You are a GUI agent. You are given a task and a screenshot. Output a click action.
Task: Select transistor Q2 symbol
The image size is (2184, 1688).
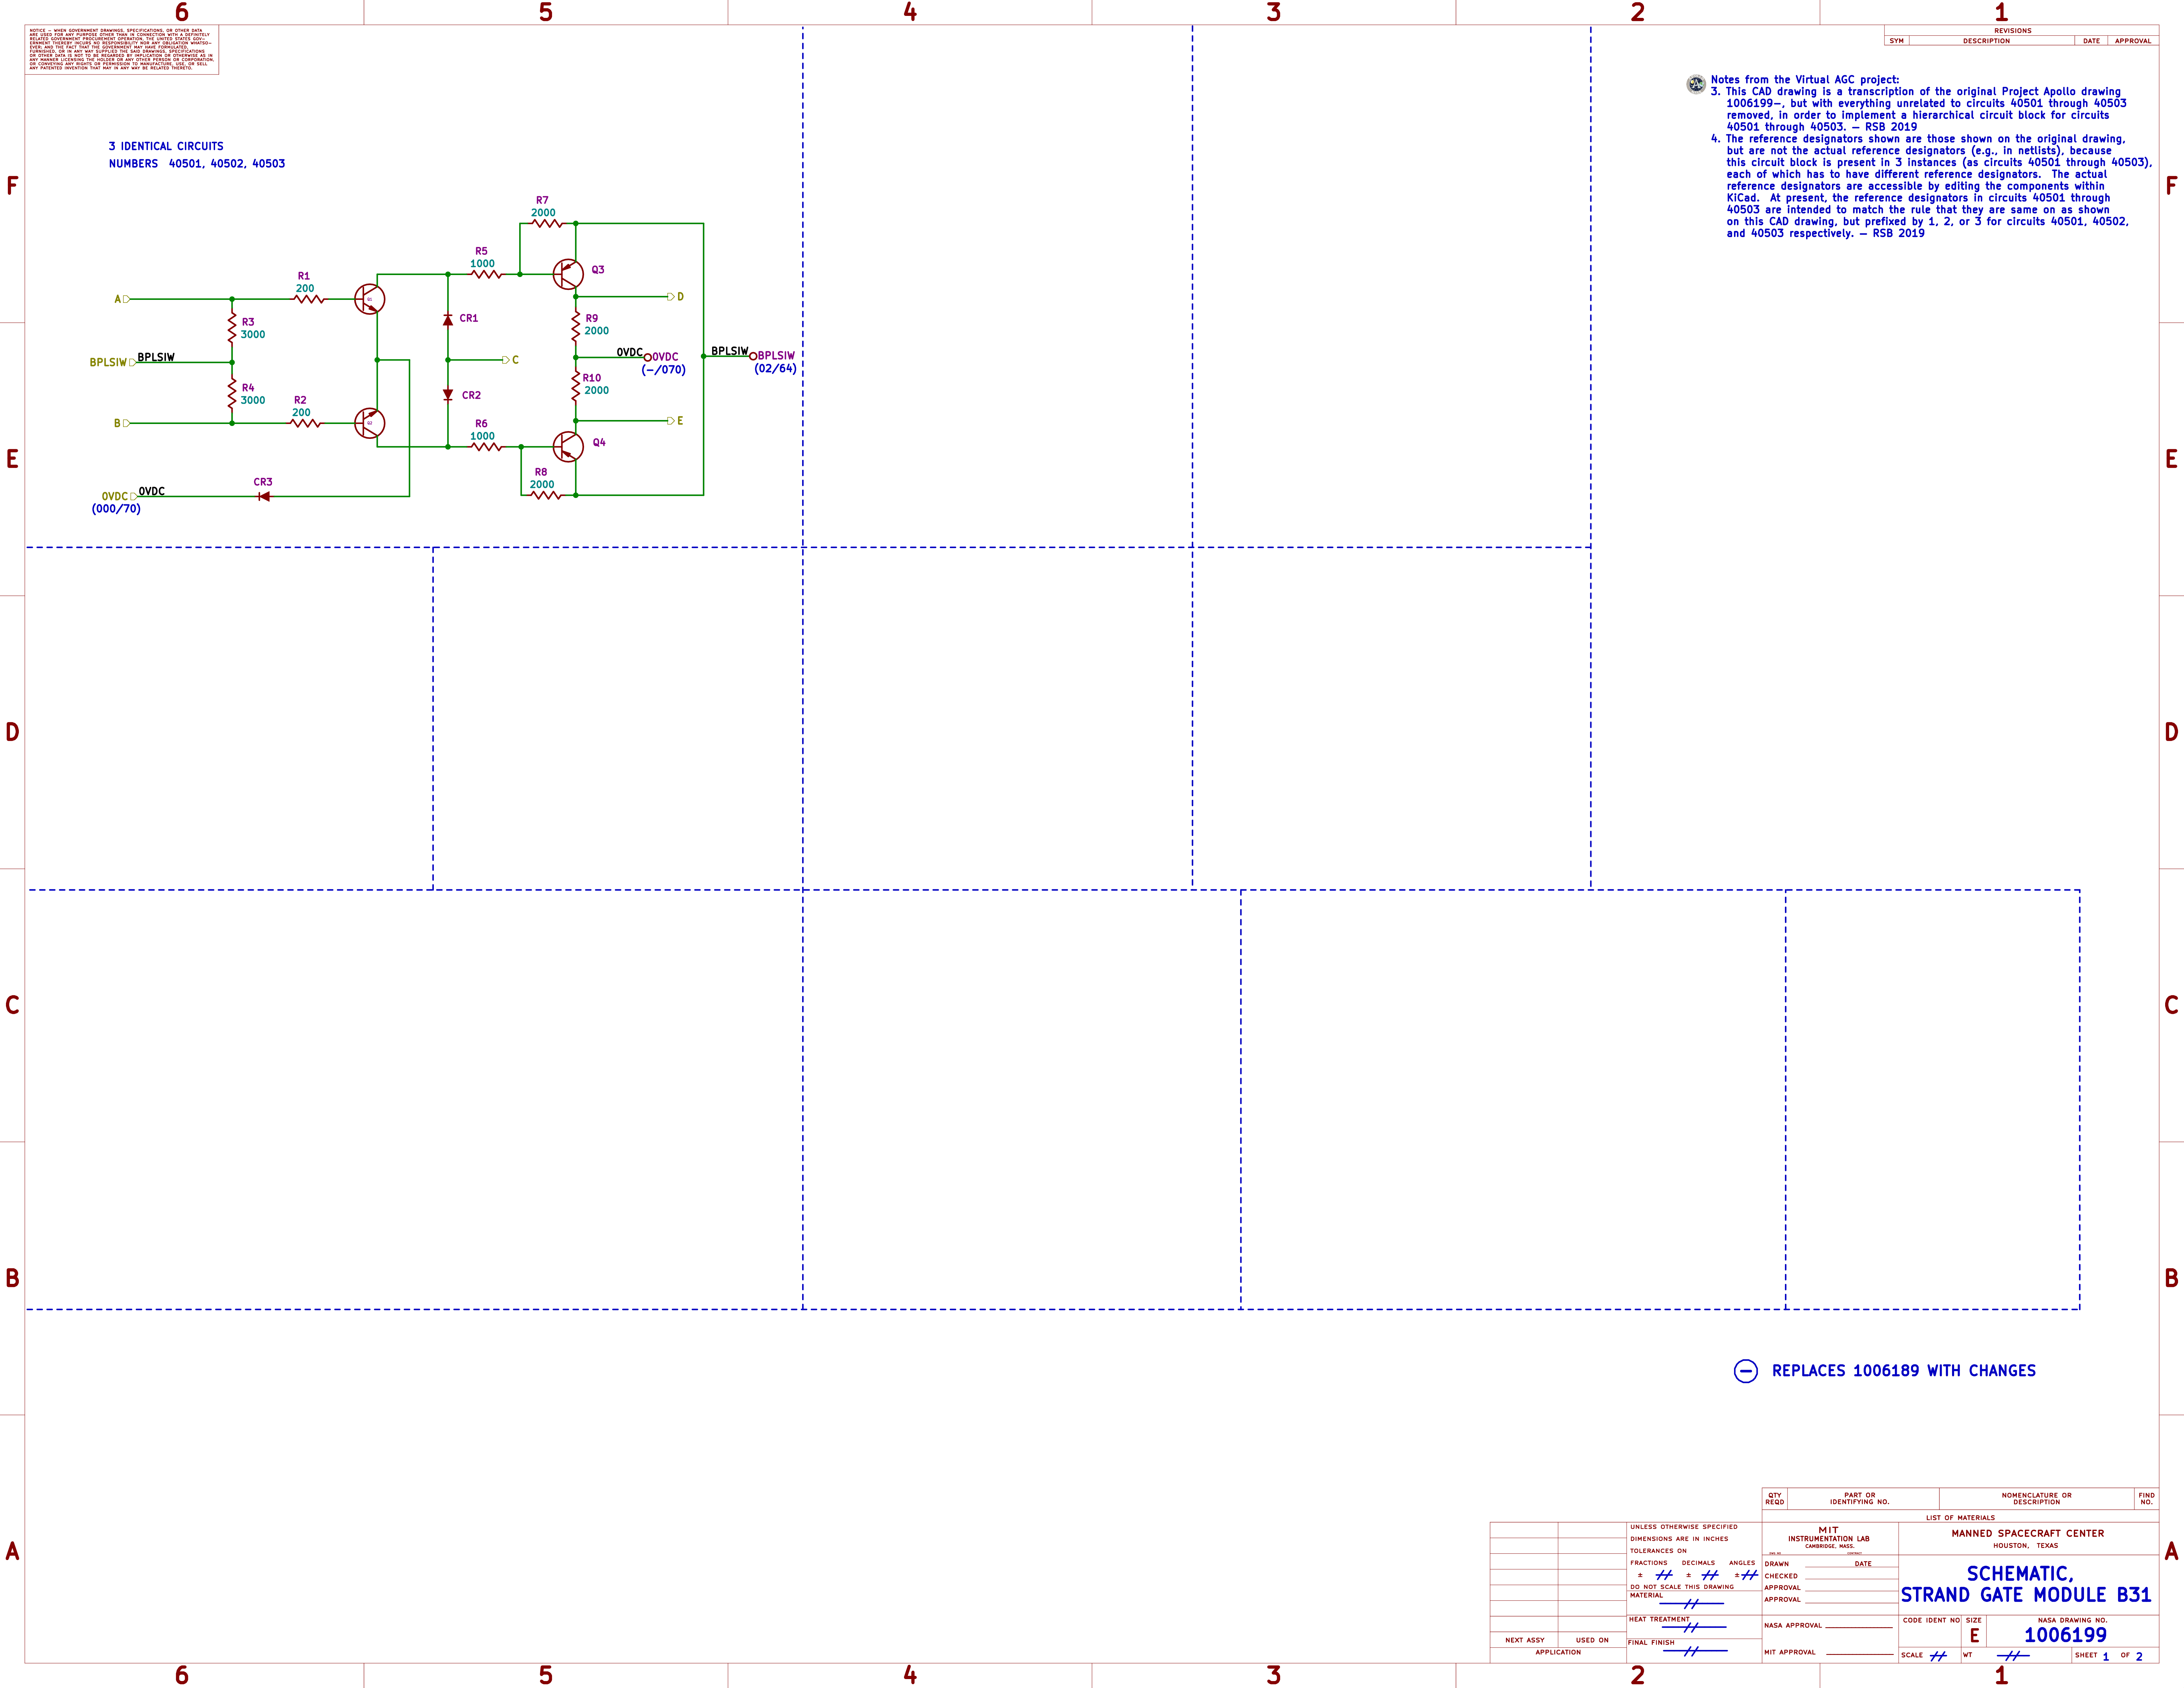click(370, 423)
